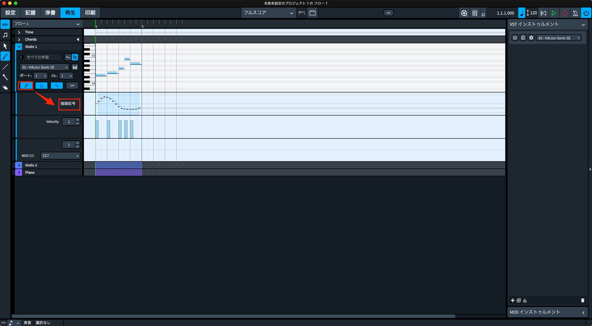The height and width of the screenshot is (326, 592).
Task: Open settings gear for HALion Sonic SE
Action: click(x=531, y=38)
